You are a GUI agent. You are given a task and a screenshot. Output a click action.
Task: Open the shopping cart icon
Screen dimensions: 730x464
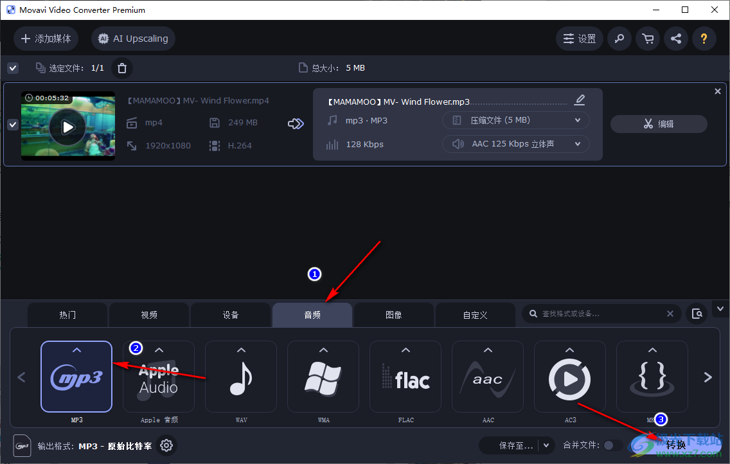tap(648, 39)
